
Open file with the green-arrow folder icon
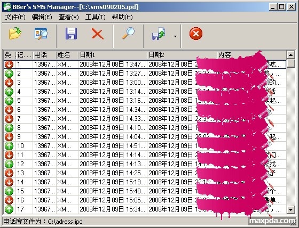click(x=15, y=34)
